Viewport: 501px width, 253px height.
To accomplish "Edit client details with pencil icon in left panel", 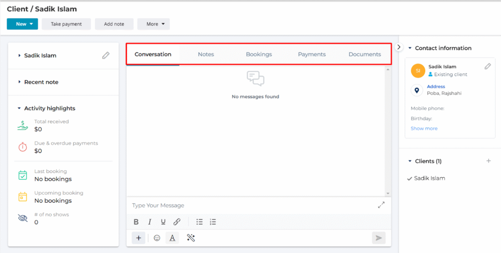I will tap(106, 56).
